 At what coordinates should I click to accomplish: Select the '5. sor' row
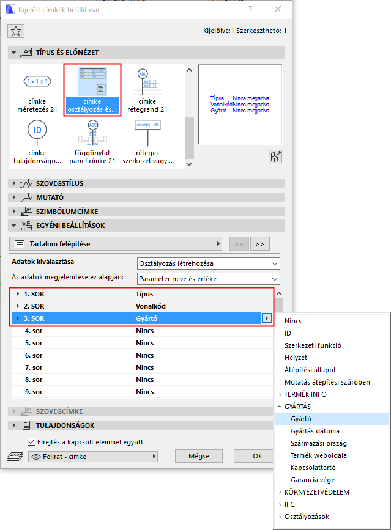(142, 343)
